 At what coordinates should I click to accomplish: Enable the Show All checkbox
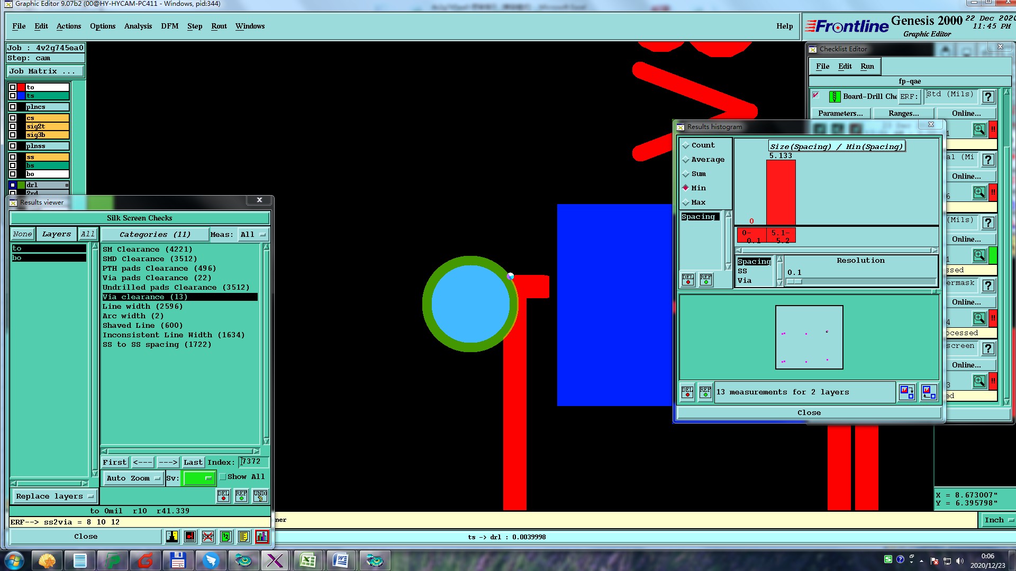click(223, 477)
